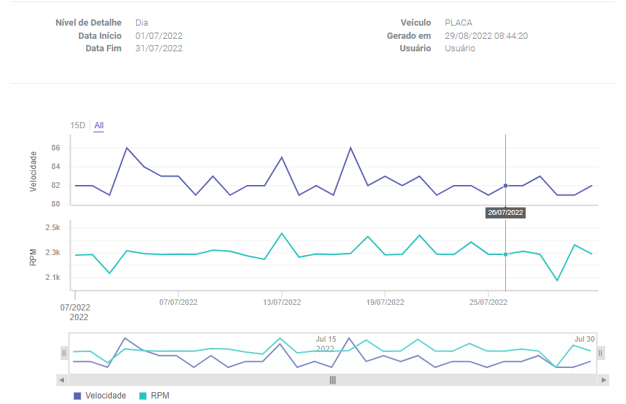Select the 15D range button

(78, 125)
